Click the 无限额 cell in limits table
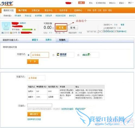The height and width of the screenshot is (128, 135). tap(51, 97)
